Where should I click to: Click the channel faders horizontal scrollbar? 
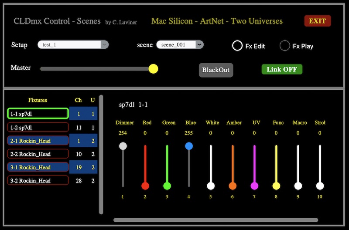[x=216, y=220]
